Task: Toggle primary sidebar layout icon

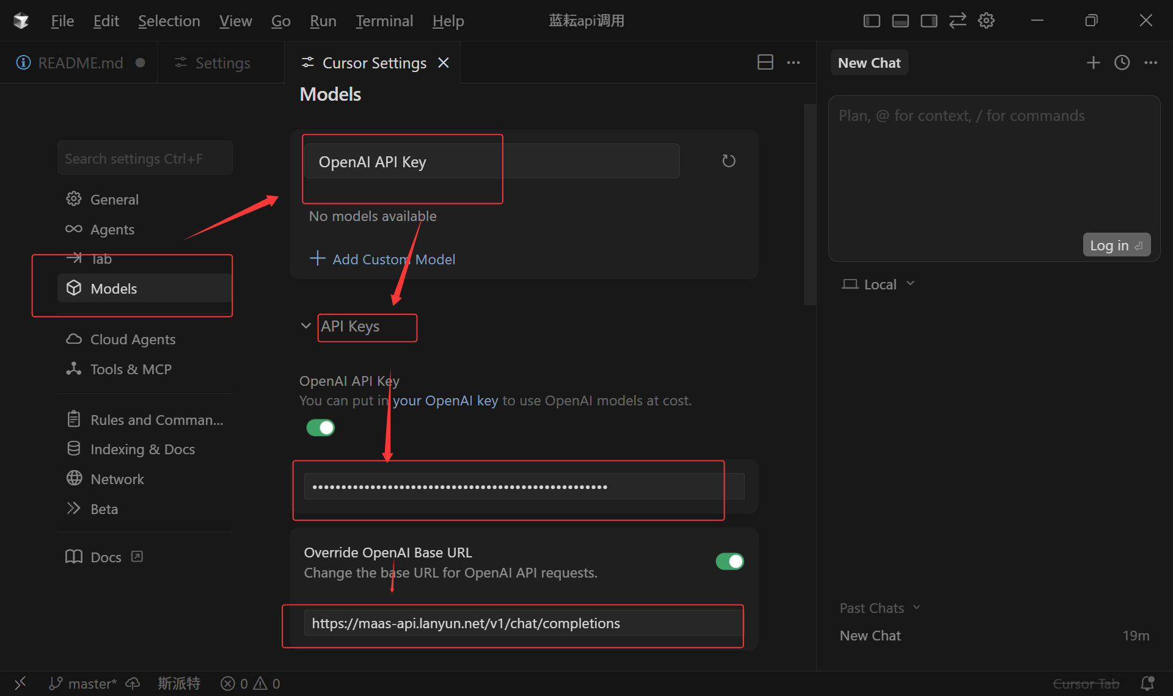Action: coord(871,21)
